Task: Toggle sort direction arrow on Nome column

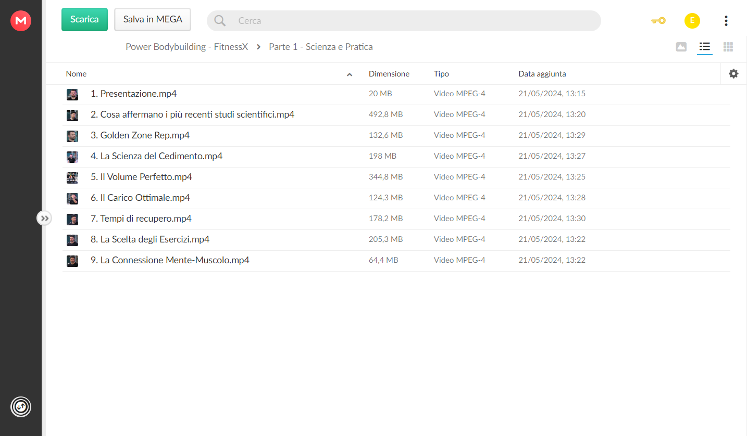Action: (350, 74)
